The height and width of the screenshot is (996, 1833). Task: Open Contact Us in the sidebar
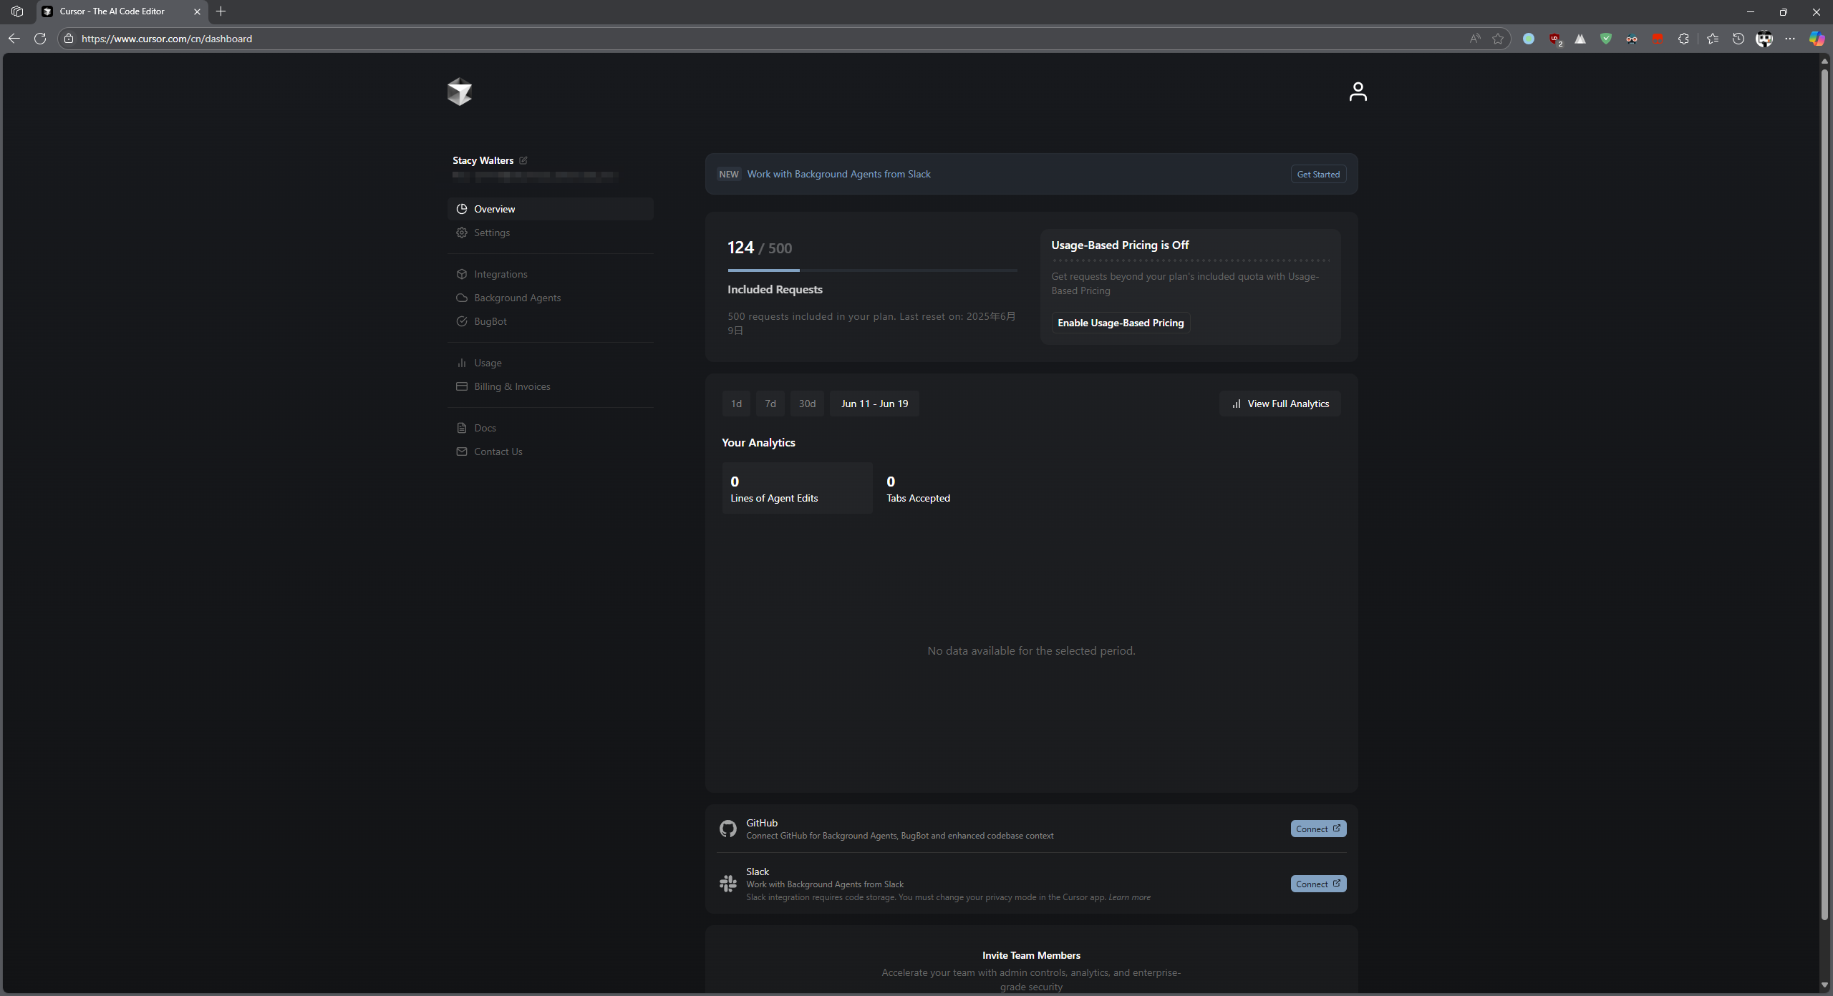[550, 451]
